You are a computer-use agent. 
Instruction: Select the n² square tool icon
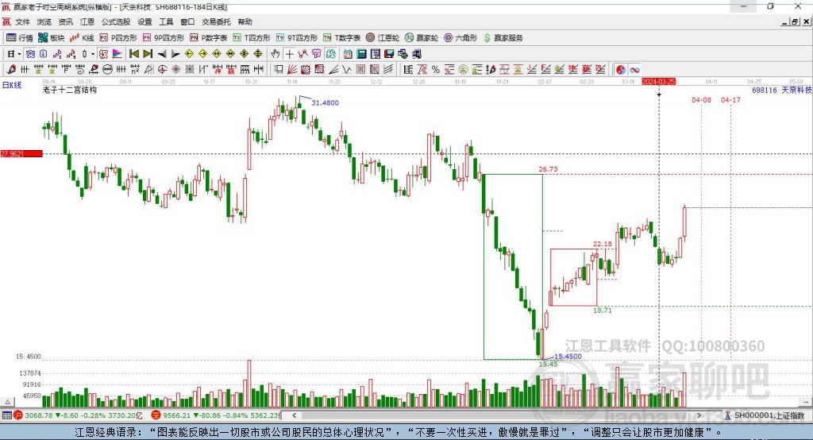coord(135,69)
